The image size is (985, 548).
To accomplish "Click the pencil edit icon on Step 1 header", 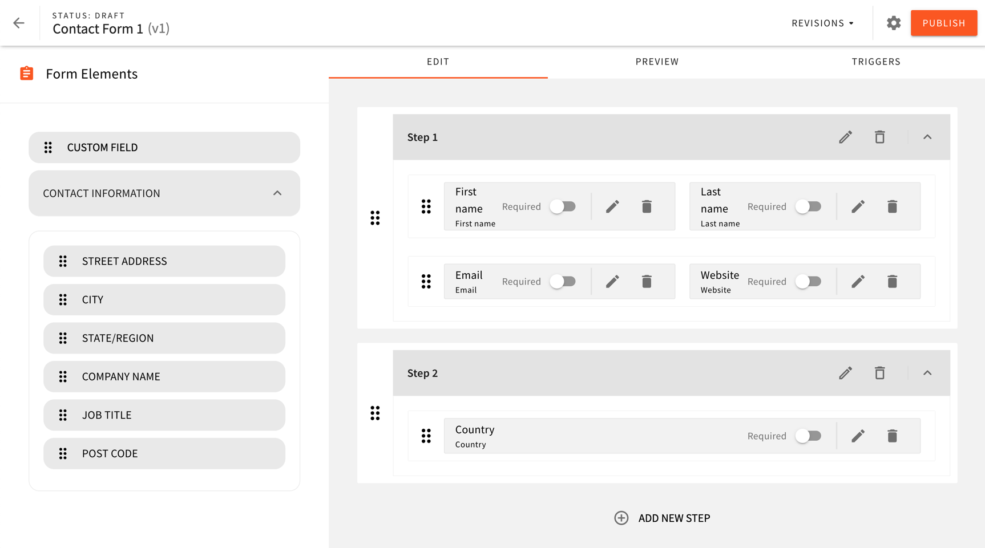I will [845, 137].
